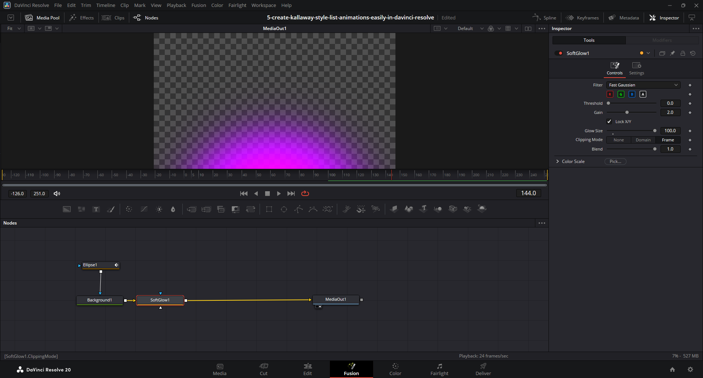The width and height of the screenshot is (703, 378).
Task: Open the viewer Fit zoom dropdown
Action: 14,29
